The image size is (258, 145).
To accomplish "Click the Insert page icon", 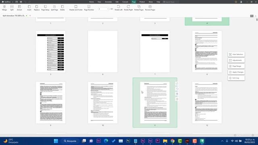I will pos(29,8).
